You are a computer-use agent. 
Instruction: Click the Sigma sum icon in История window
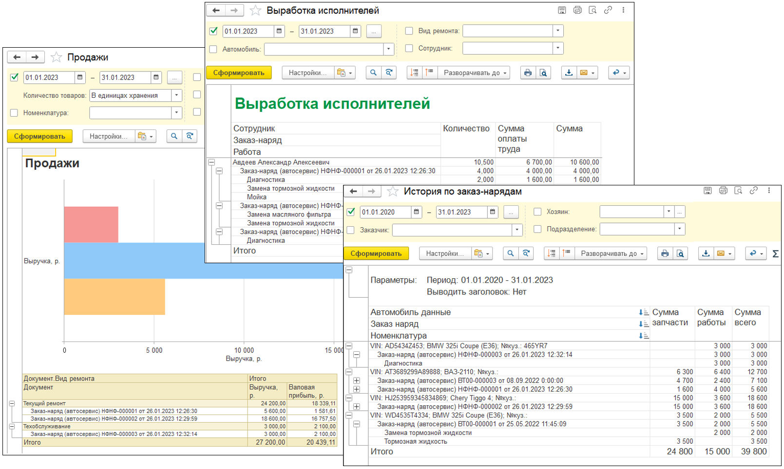pos(775,253)
